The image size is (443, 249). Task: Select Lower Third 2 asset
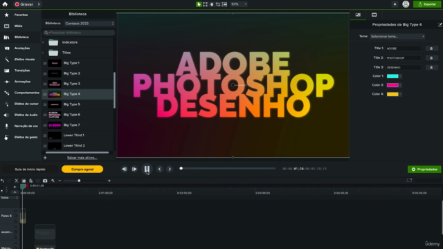[78, 146]
